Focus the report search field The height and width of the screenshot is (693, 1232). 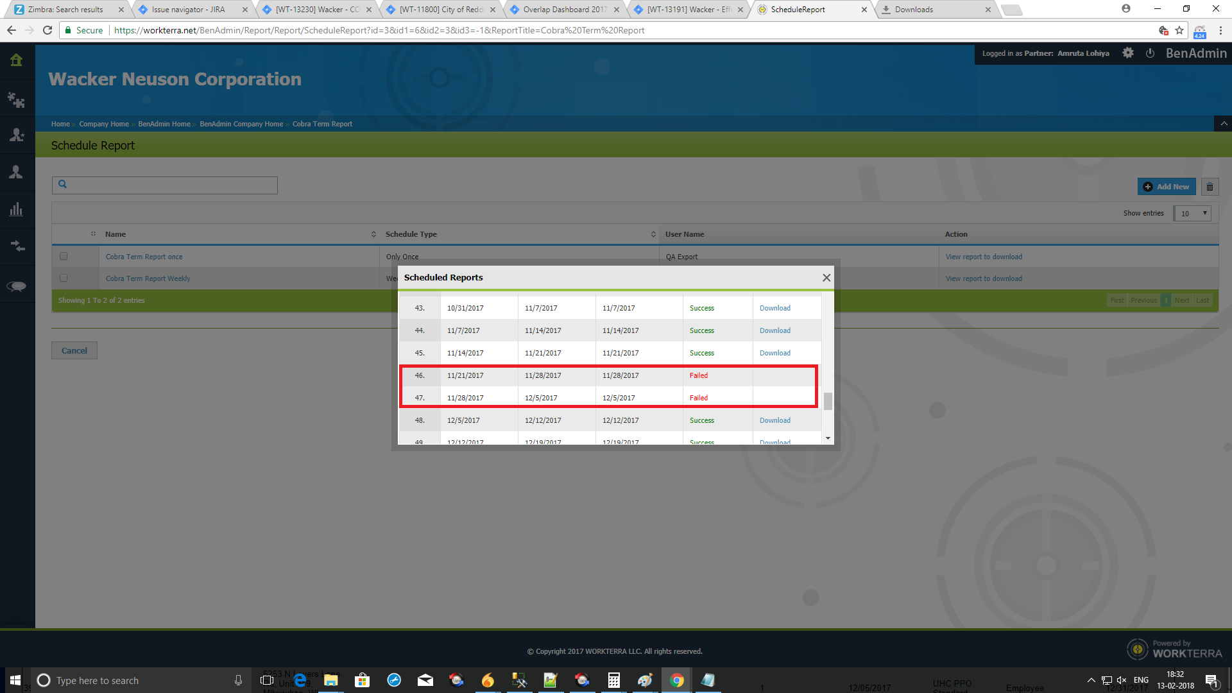[x=165, y=185]
